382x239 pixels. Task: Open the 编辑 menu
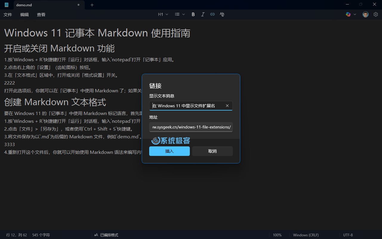point(24,14)
